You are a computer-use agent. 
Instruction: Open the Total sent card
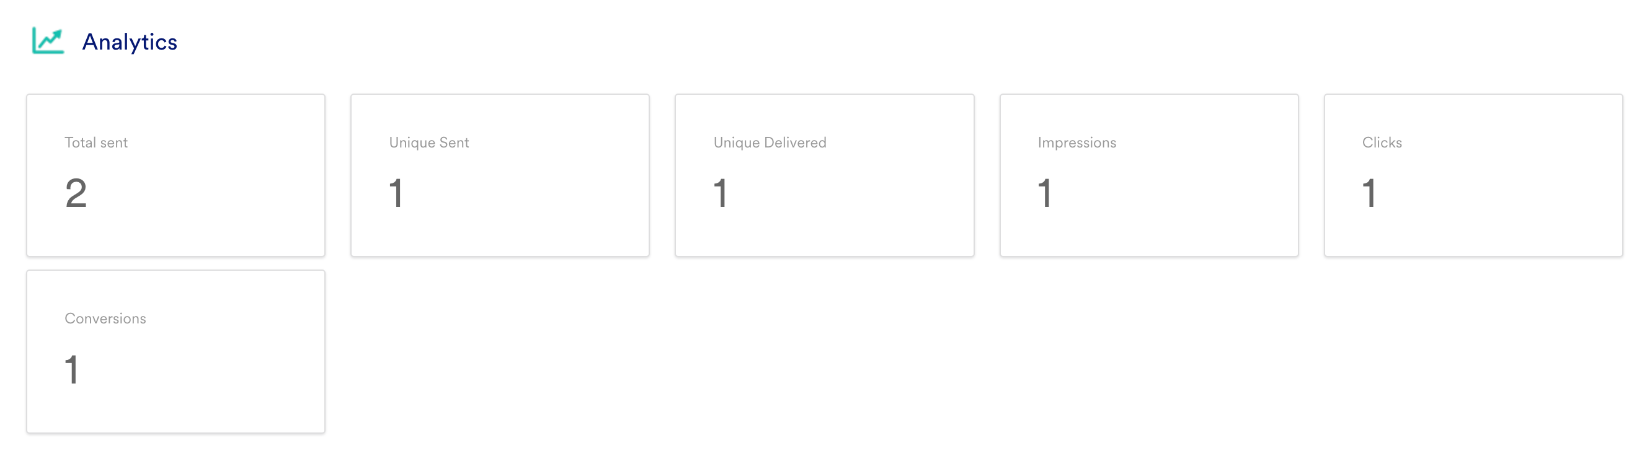(x=176, y=175)
